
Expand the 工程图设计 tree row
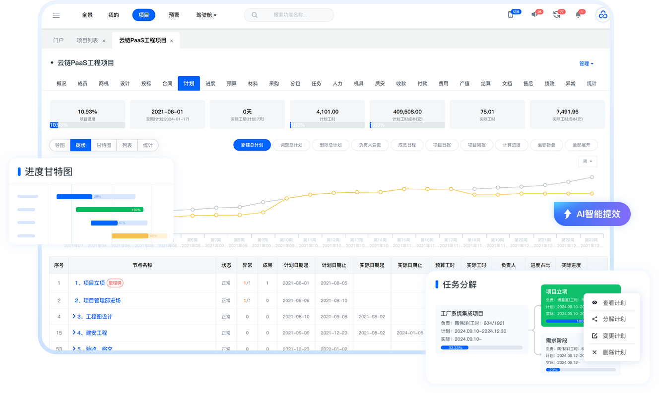pyautogui.click(x=74, y=316)
